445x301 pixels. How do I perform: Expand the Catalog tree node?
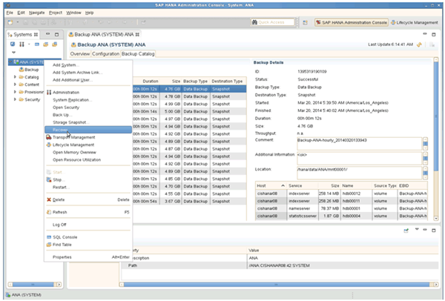tap(16, 76)
